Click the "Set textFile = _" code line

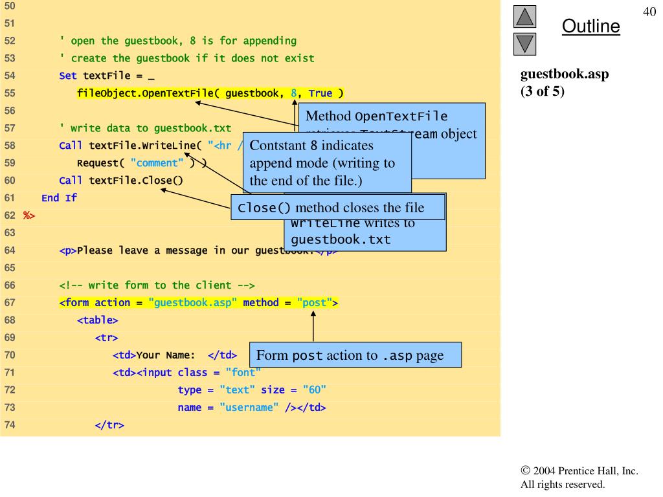[107, 76]
